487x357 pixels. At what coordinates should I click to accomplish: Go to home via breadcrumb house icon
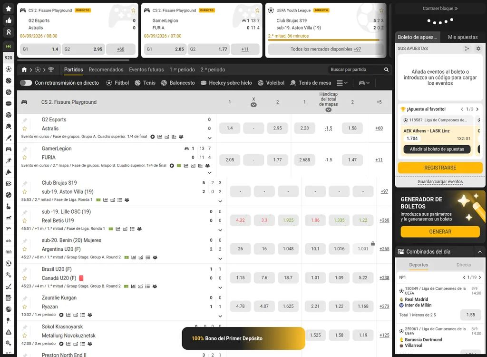point(24,69)
